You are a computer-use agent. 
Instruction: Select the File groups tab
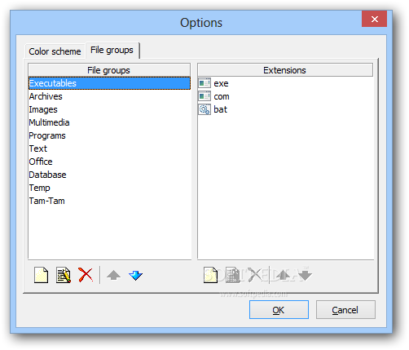[x=112, y=50]
